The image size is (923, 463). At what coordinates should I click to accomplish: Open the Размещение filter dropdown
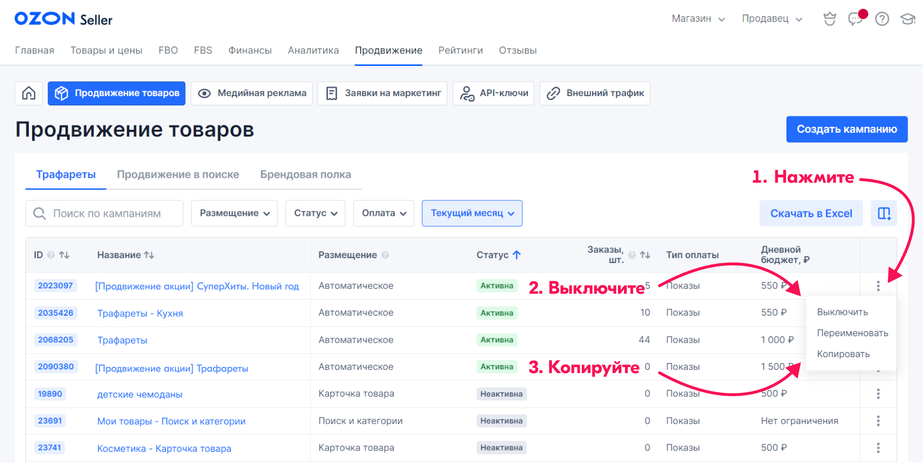coord(235,213)
